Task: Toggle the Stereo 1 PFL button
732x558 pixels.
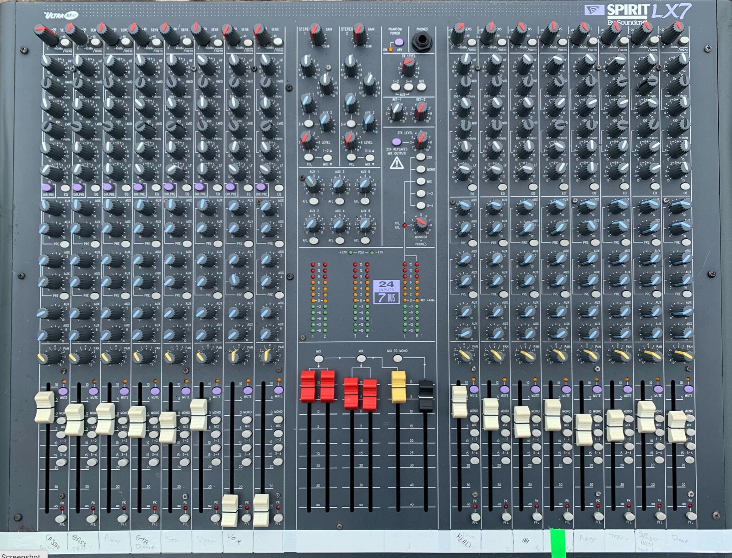Action: pos(309,157)
